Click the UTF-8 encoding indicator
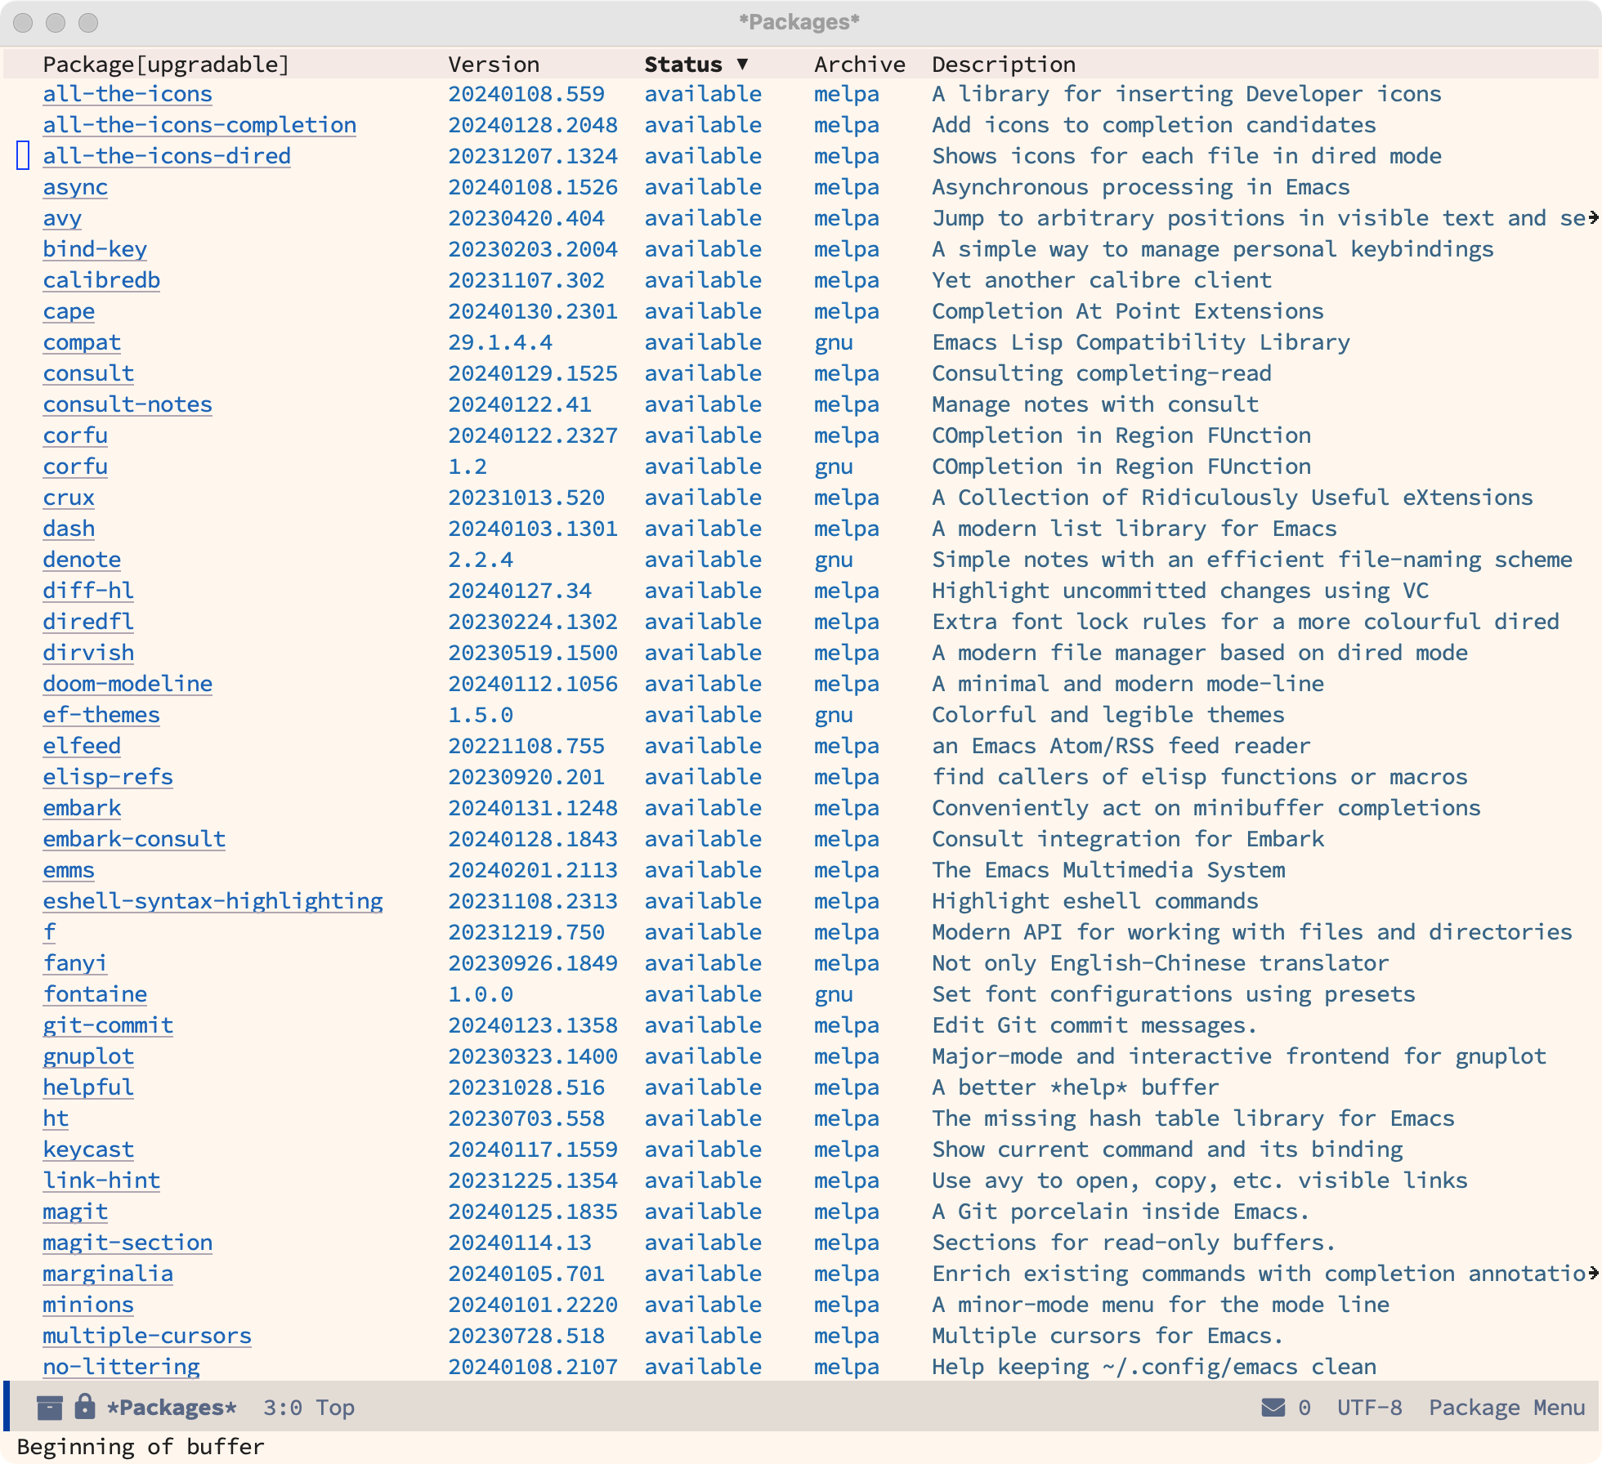 point(1370,1408)
